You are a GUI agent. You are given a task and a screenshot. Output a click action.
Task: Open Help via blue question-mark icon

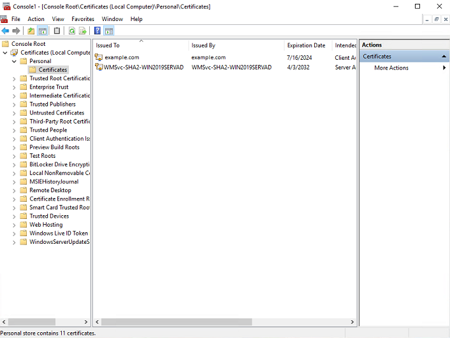[98, 31]
